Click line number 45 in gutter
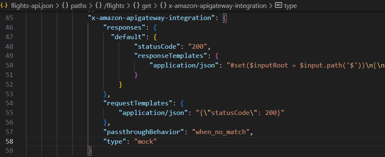The width and height of the screenshot is (385, 157). 10,18
